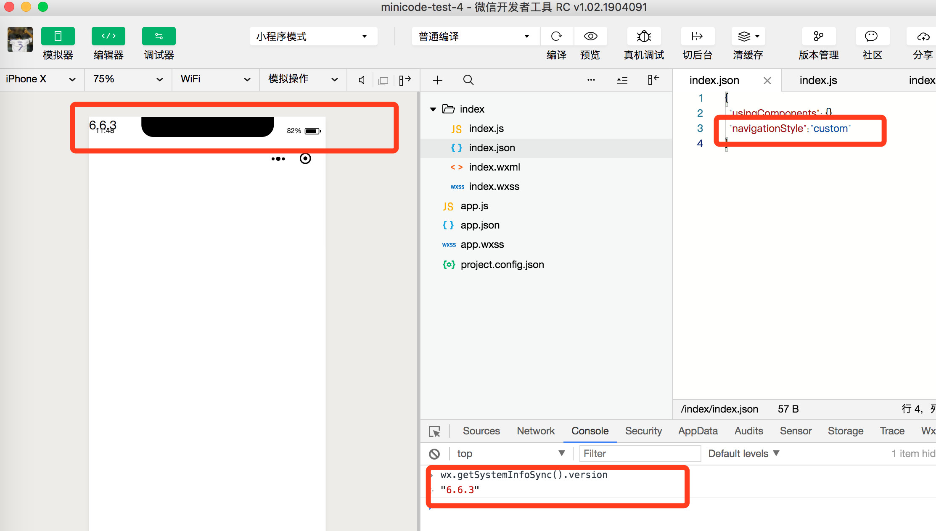The width and height of the screenshot is (936, 531).
Task: Toggle the 模拟器 simulator panel button
Action: pos(58,36)
